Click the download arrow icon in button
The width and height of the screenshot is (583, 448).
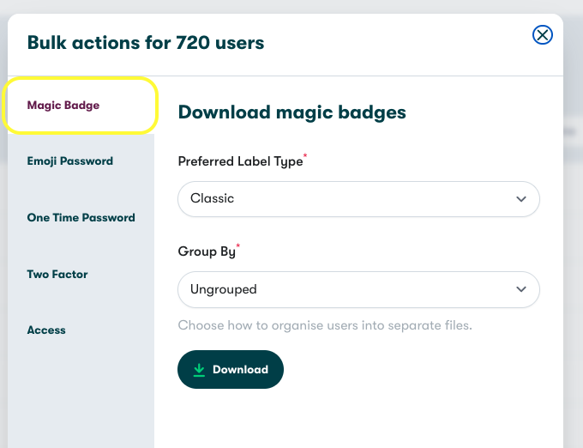[x=199, y=370]
